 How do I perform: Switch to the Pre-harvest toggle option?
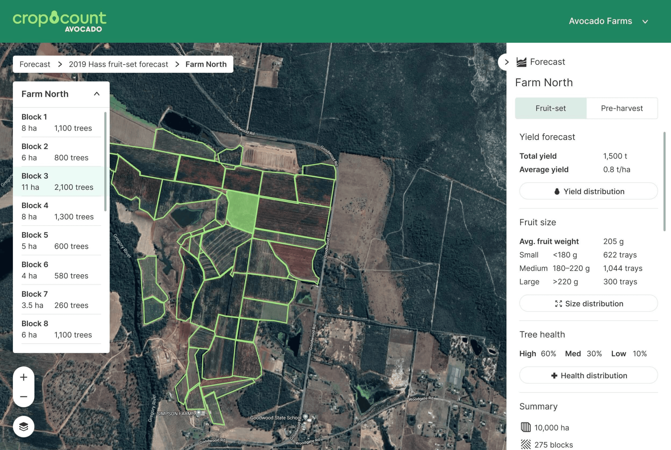(x=622, y=108)
